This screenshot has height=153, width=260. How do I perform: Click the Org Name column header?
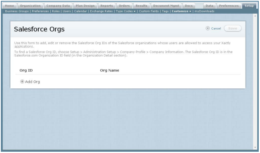point(110,70)
